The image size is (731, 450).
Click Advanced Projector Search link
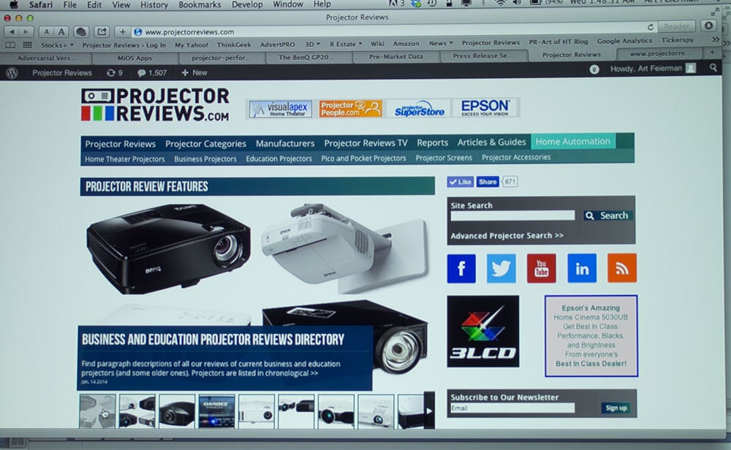[507, 236]
